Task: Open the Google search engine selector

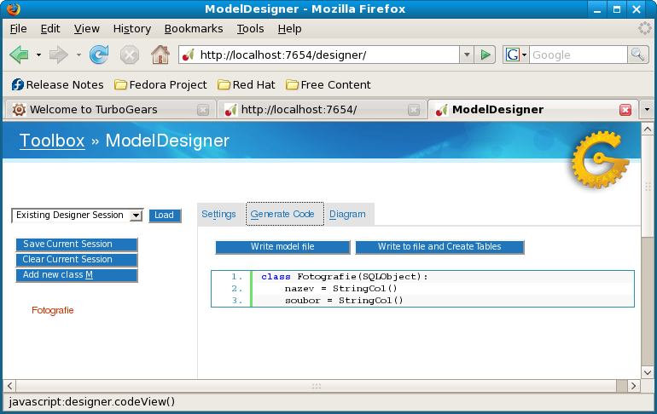Action: 516,55
